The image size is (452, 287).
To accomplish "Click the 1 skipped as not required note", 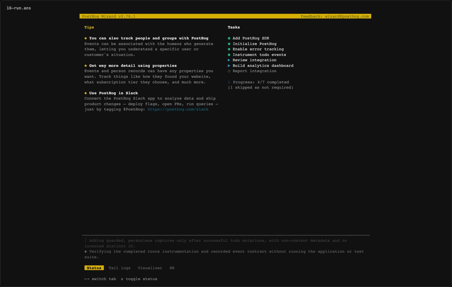I will (261, 88).
